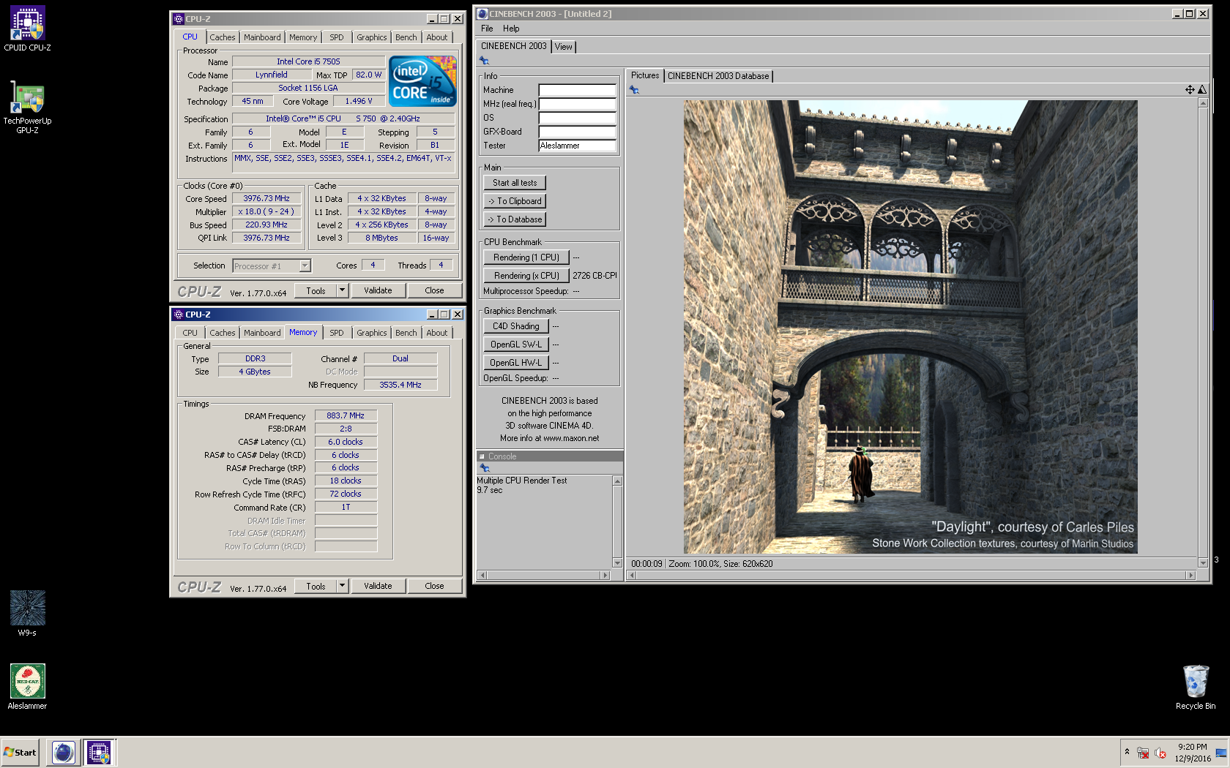The height and width of the screenshot is (768, 1230).
Task: Open CPUID CPU-Z desktop shortcut
Action: pyautogui.click(x=27, y=29)
